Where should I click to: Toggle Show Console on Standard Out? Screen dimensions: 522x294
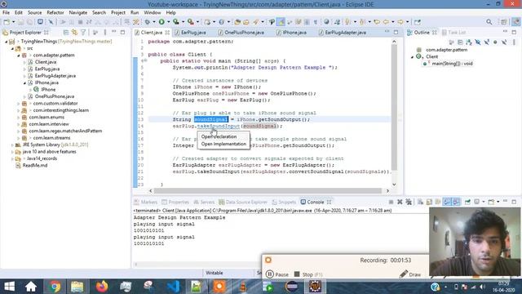point(447,202)
